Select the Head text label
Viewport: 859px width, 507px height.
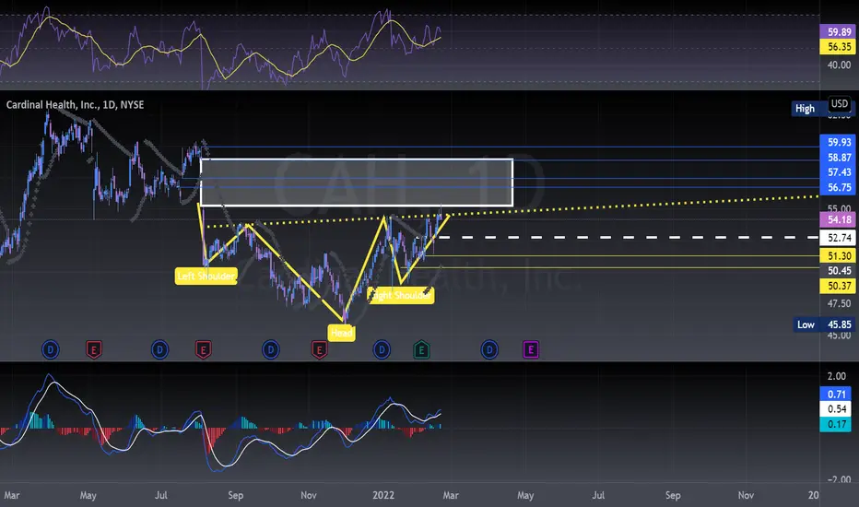pos(341,333)
